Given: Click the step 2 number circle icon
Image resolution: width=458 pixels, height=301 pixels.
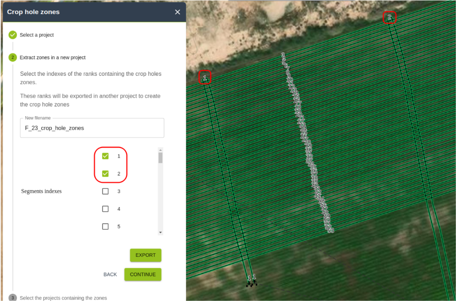Looking at the screenshot, I should coord(13,57).
